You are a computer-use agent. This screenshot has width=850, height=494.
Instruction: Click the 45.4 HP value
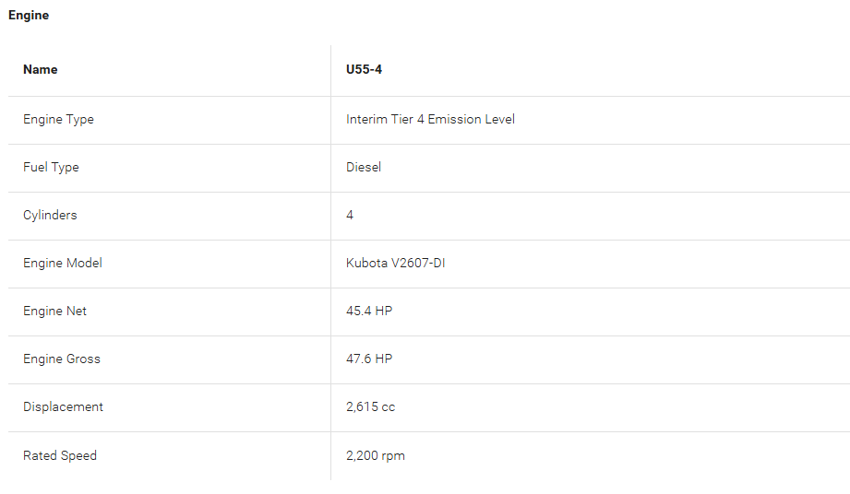pyautogui.click(x=369, y=312)
